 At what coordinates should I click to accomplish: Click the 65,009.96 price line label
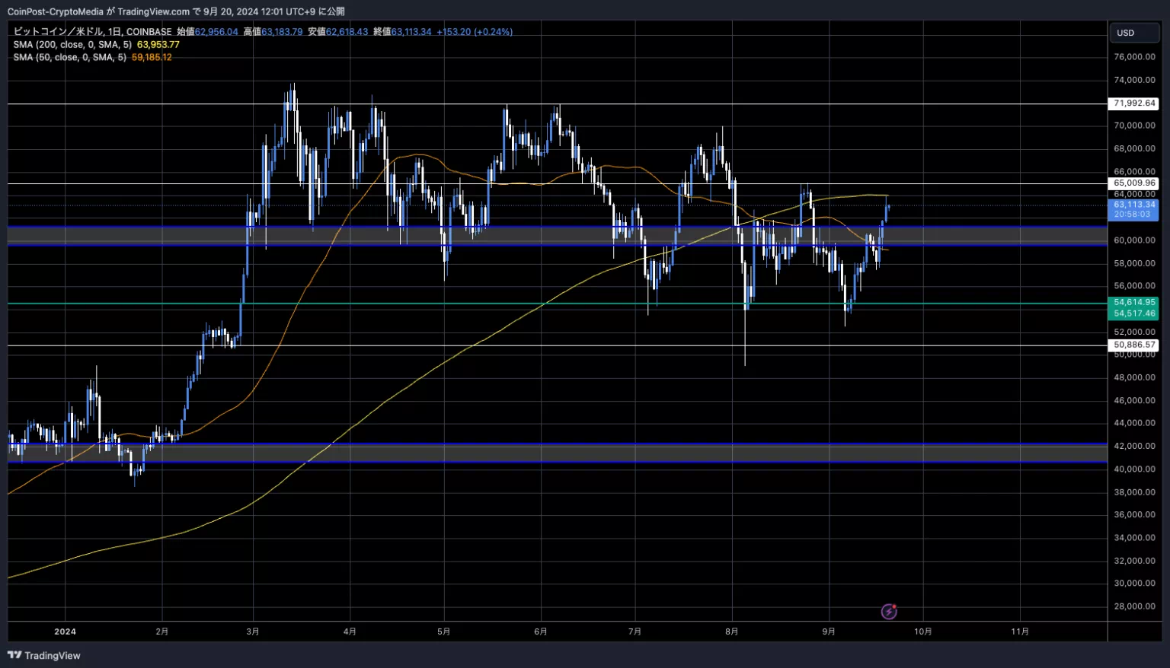(x=1134, y=183)
